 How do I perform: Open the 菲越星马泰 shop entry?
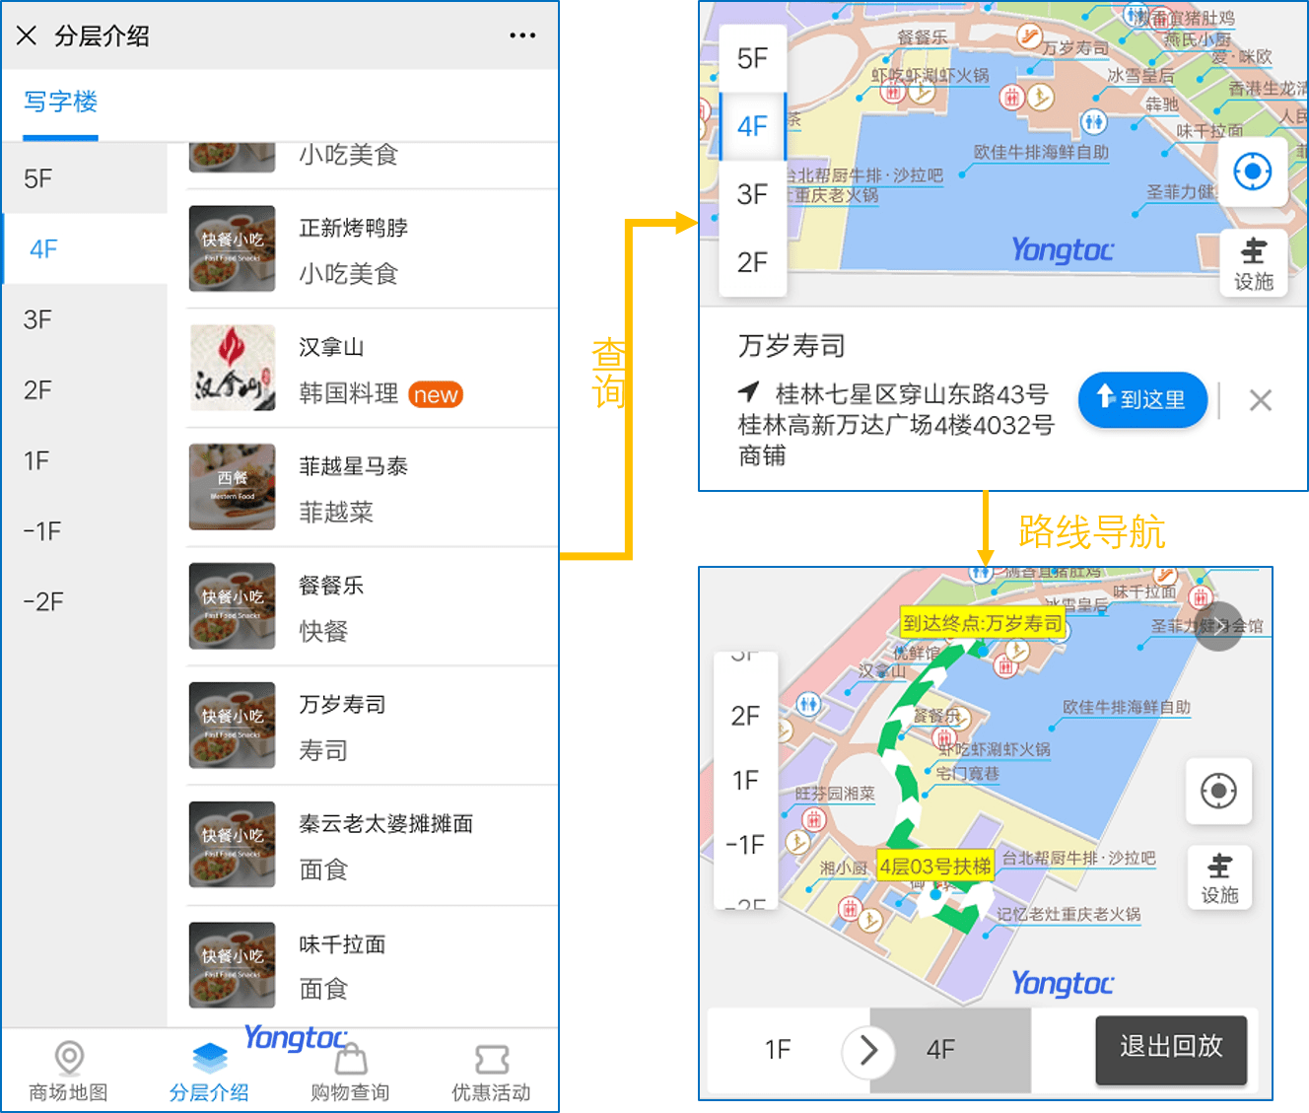[373, 488]
